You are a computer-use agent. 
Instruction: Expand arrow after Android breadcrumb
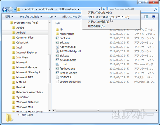click(x=37, y=10)
